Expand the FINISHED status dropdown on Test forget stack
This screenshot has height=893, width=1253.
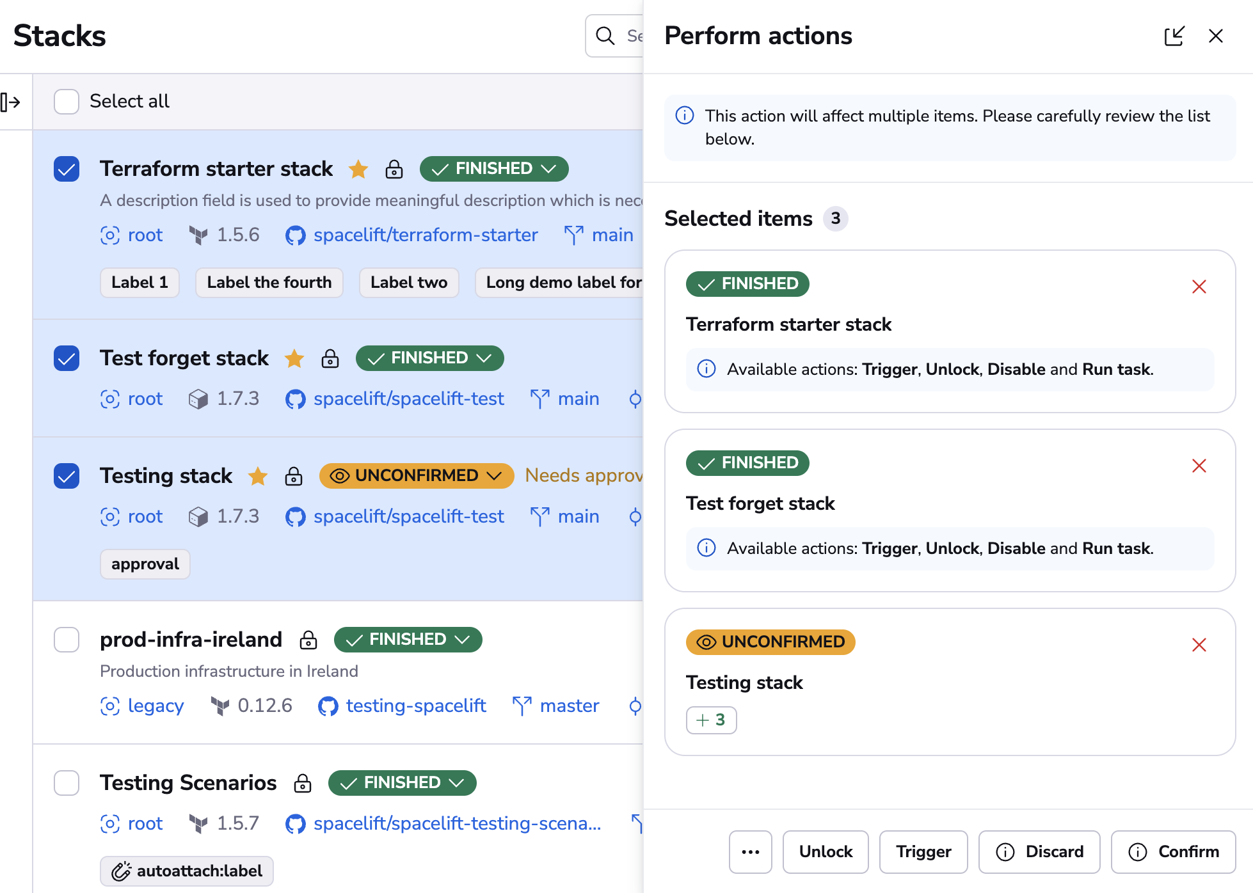point(484,358)
